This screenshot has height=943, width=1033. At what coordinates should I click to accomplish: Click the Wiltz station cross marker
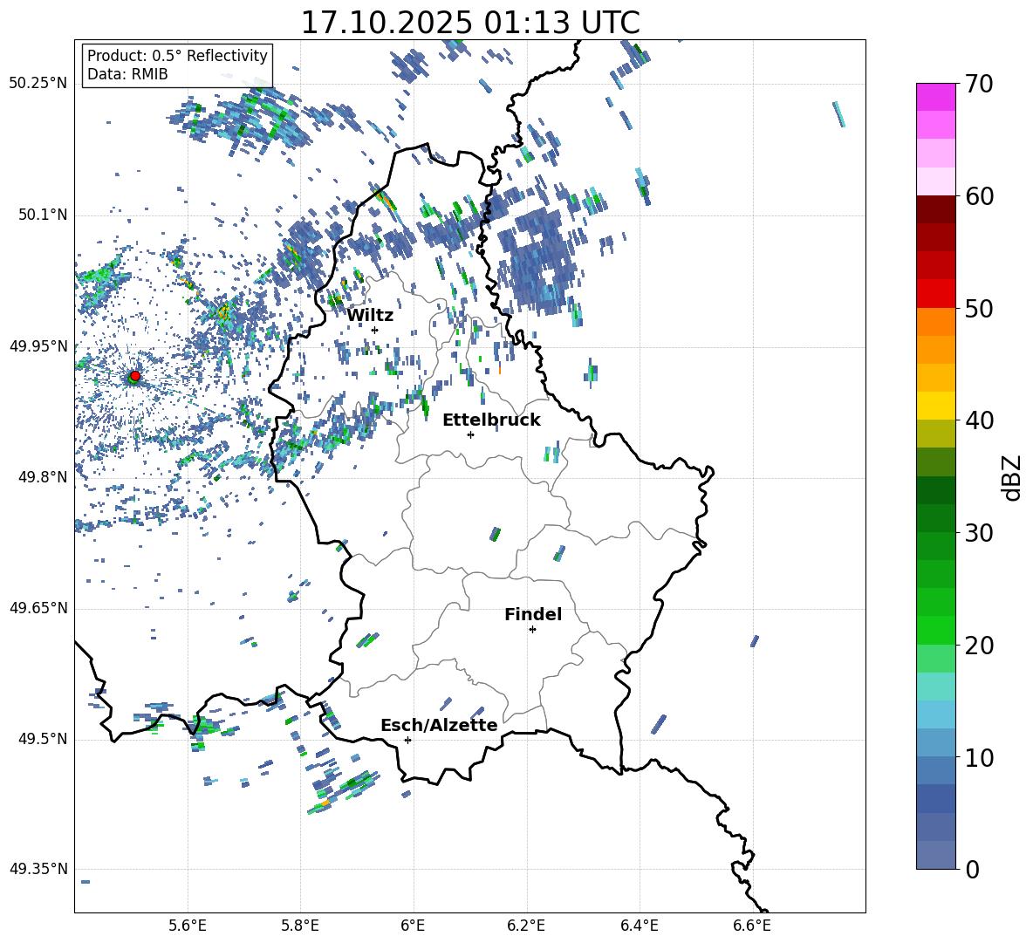click(375, 330)
